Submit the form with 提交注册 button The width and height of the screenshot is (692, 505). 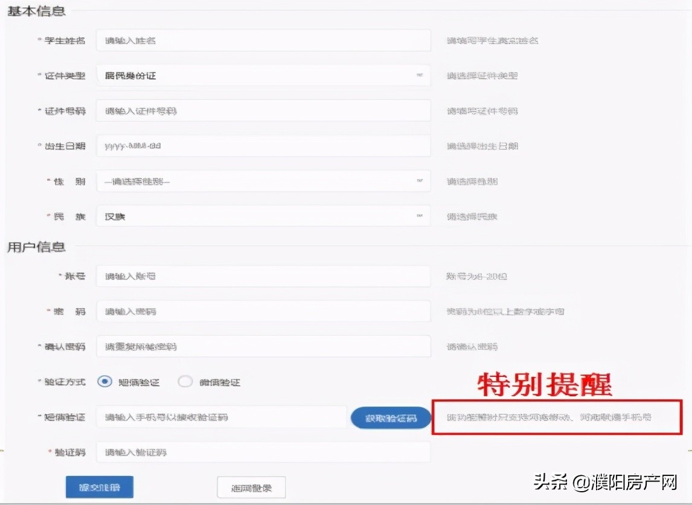pos(100,487)
